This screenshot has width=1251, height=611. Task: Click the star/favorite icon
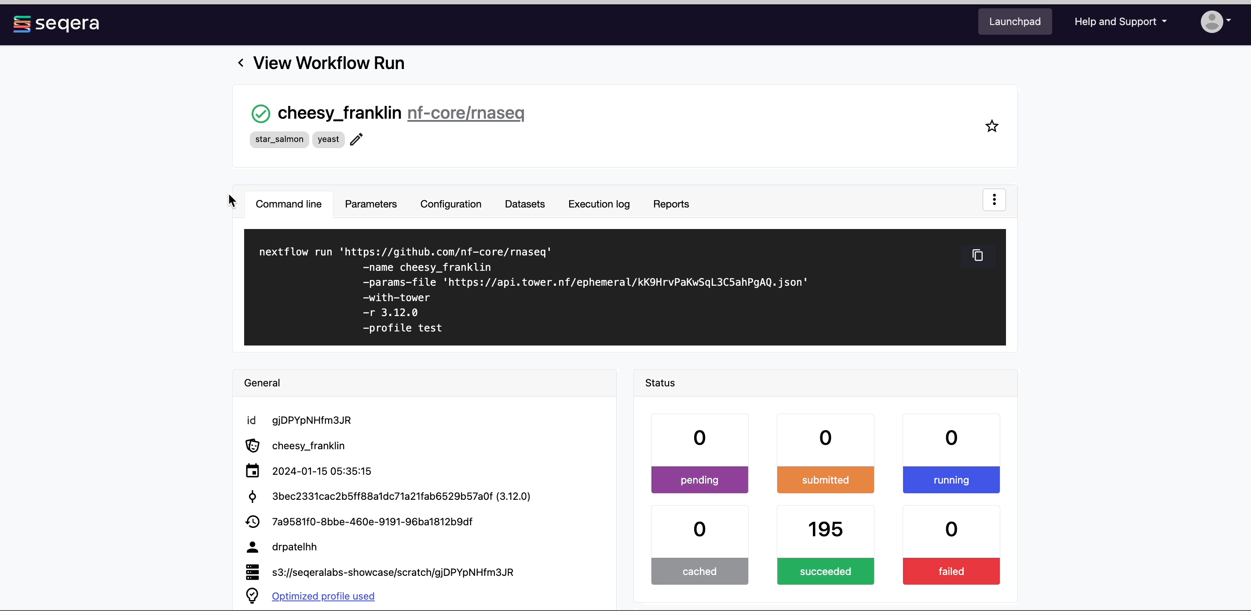click(x=992, y=125)
